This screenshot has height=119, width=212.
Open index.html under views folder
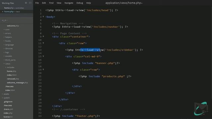pyautogui.click(x=12, y=75)
